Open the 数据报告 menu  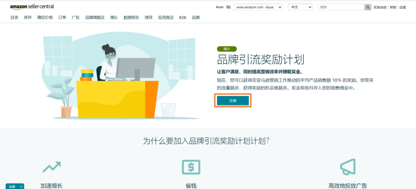tap(131, 17)
